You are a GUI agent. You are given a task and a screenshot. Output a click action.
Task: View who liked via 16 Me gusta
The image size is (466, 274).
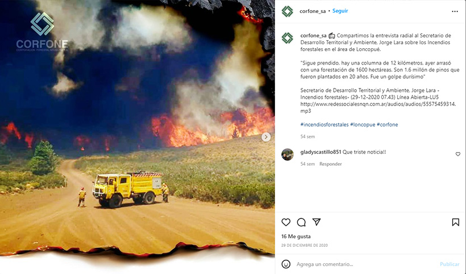[296, 237]
